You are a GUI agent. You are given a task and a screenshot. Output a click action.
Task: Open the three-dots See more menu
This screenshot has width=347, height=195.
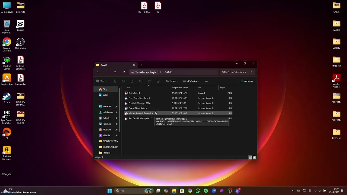coord(207,81)
